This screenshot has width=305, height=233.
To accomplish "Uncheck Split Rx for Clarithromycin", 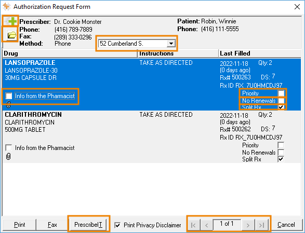I will 281,159.
